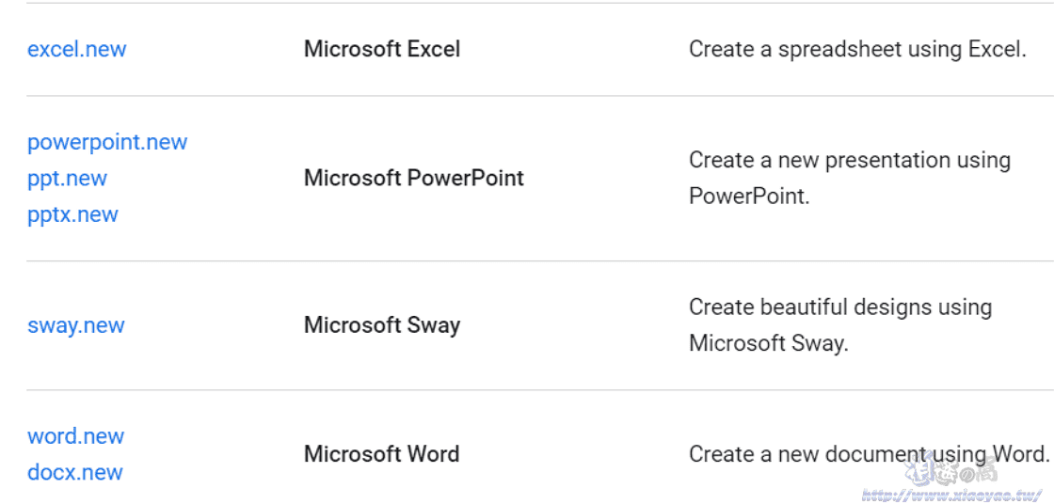Select the bold Microsoft Excel label

coord(382,49)
